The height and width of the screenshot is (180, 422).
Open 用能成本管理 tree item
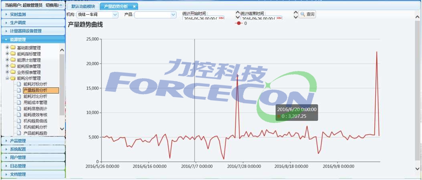click(x=35, y=103)
